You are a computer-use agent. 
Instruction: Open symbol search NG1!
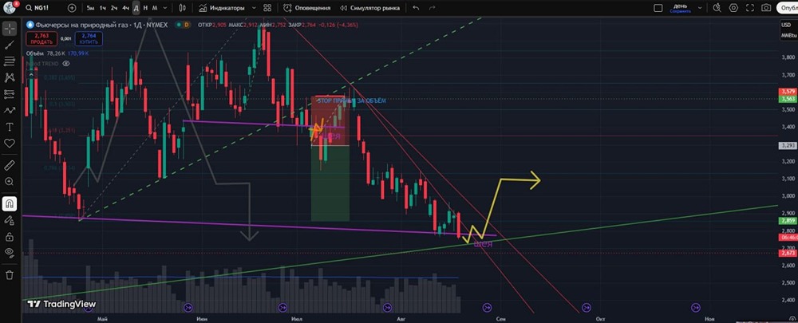click(38, 8)
